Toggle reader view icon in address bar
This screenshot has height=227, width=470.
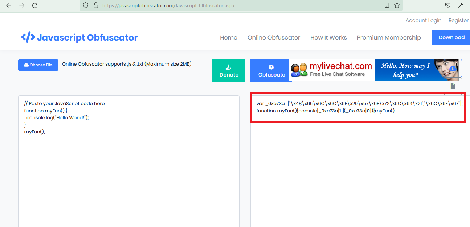click(x=387, y=5)
